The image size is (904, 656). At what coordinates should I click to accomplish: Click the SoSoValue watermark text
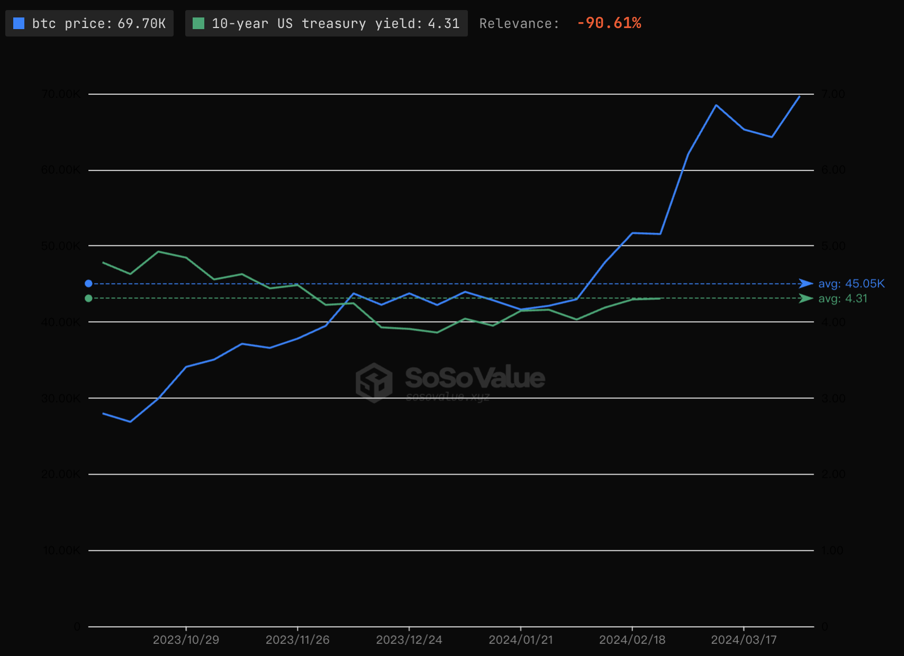(475, 378)
